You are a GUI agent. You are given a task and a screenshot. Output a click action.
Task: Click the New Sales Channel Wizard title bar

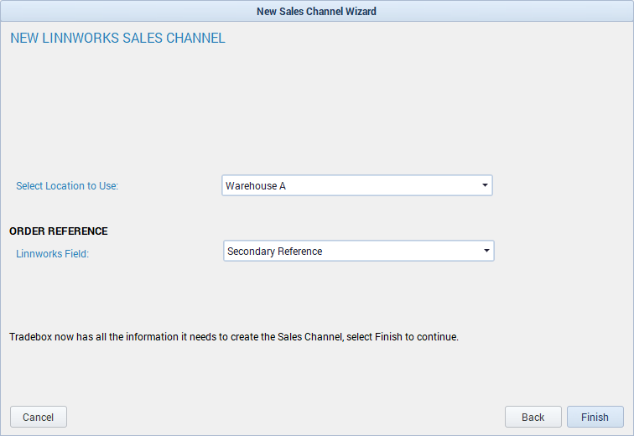point(316,11)
